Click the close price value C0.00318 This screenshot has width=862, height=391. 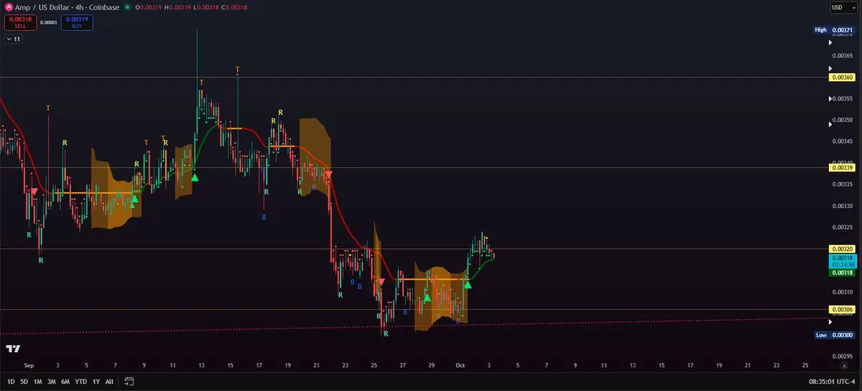[x=235, y=6]
